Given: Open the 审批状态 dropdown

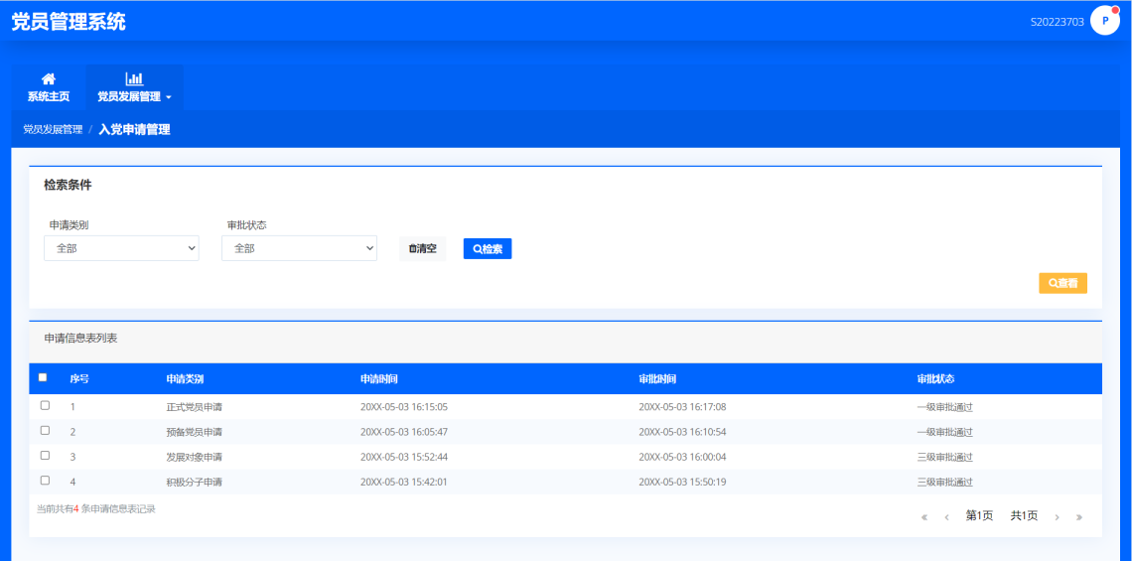Looking at the screenshot, I should tap(299, 247).
